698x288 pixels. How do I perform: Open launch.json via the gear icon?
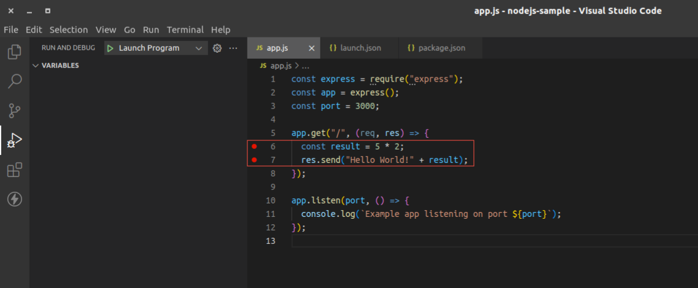[x=217, y=48]
